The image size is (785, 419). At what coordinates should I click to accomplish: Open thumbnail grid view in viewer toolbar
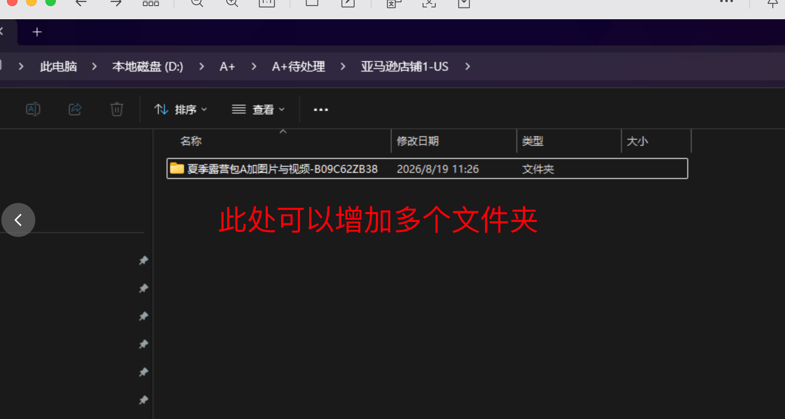click(151, 3)
